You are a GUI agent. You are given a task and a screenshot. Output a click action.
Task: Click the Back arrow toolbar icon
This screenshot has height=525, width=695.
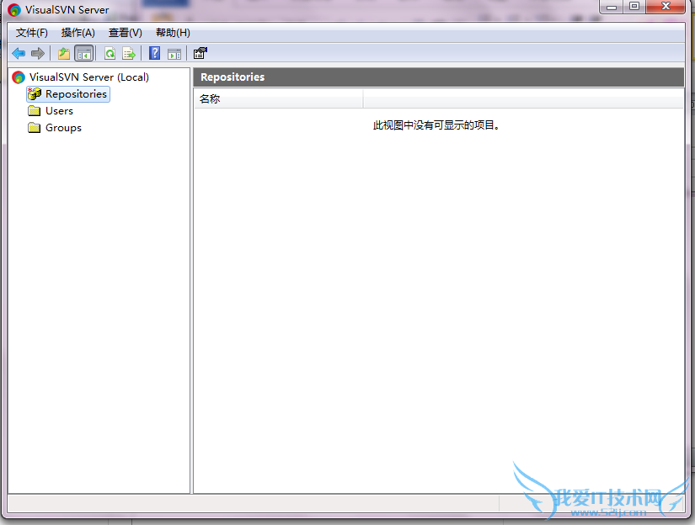tap(19, 54)
